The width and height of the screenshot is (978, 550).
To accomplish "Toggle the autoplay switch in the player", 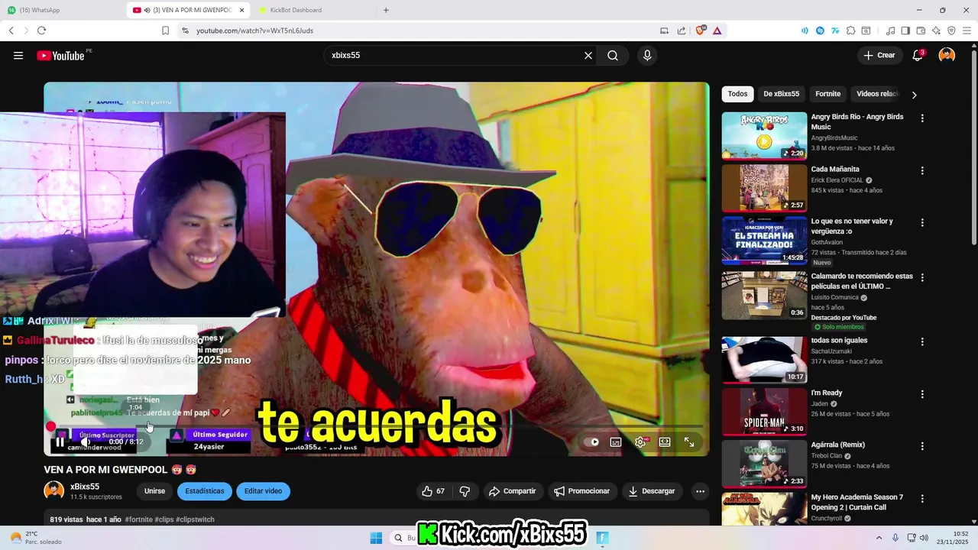I will point(591,442).
